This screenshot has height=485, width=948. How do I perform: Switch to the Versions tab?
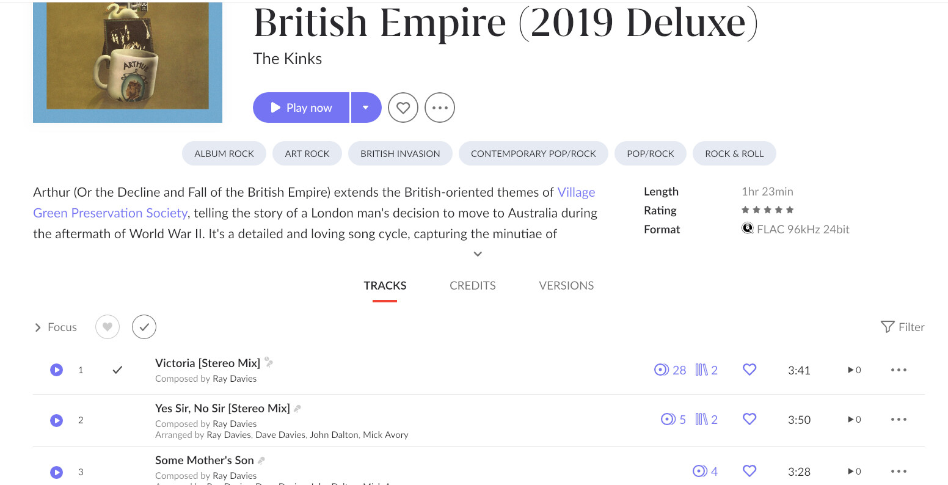point(566,285)
